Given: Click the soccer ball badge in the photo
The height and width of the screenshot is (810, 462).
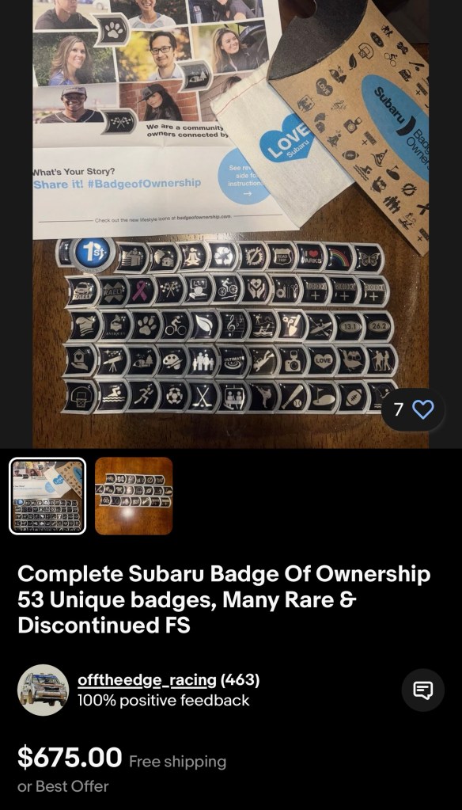Looking at the screenshot, I should [x=174, y=396].
